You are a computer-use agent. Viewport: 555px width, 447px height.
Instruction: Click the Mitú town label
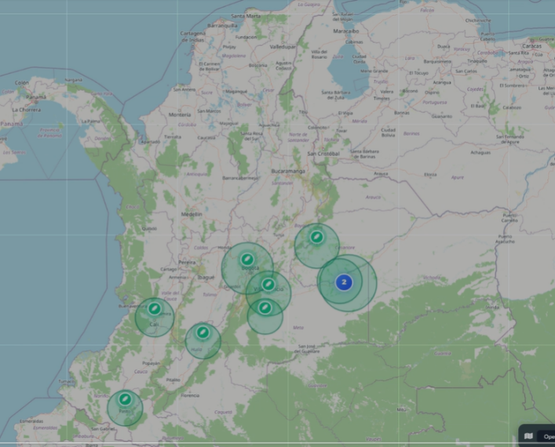click(x=401, y=409)
